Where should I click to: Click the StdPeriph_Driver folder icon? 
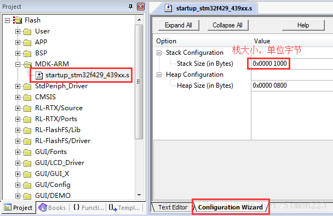[27, 86]
